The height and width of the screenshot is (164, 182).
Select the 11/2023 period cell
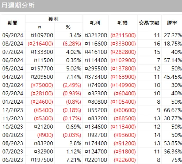click(13, 118)
